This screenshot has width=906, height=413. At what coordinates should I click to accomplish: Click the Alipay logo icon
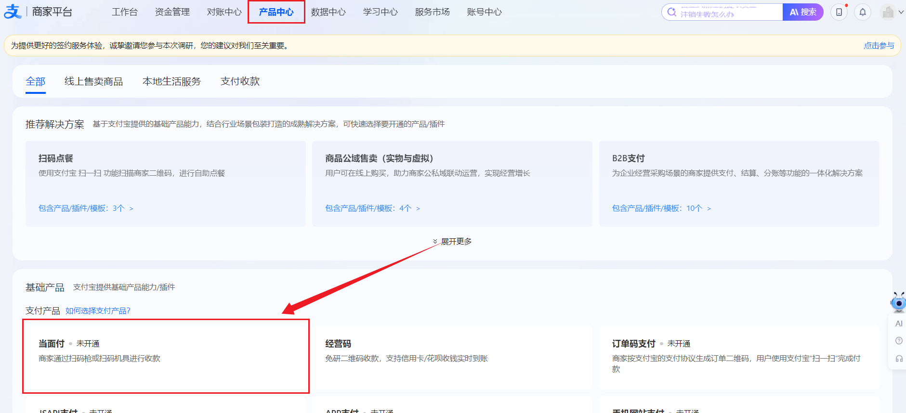(13, 12)
